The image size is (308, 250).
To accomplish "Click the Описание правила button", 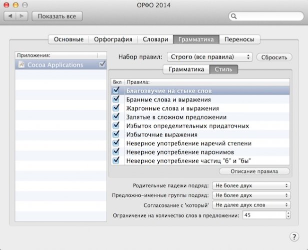I will point(254,171).
